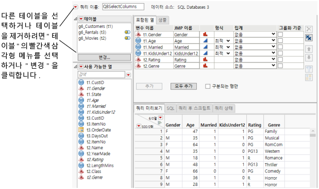Click numeric icon of t3.ItemNo

pyautogui.click(x=81, y=124)
